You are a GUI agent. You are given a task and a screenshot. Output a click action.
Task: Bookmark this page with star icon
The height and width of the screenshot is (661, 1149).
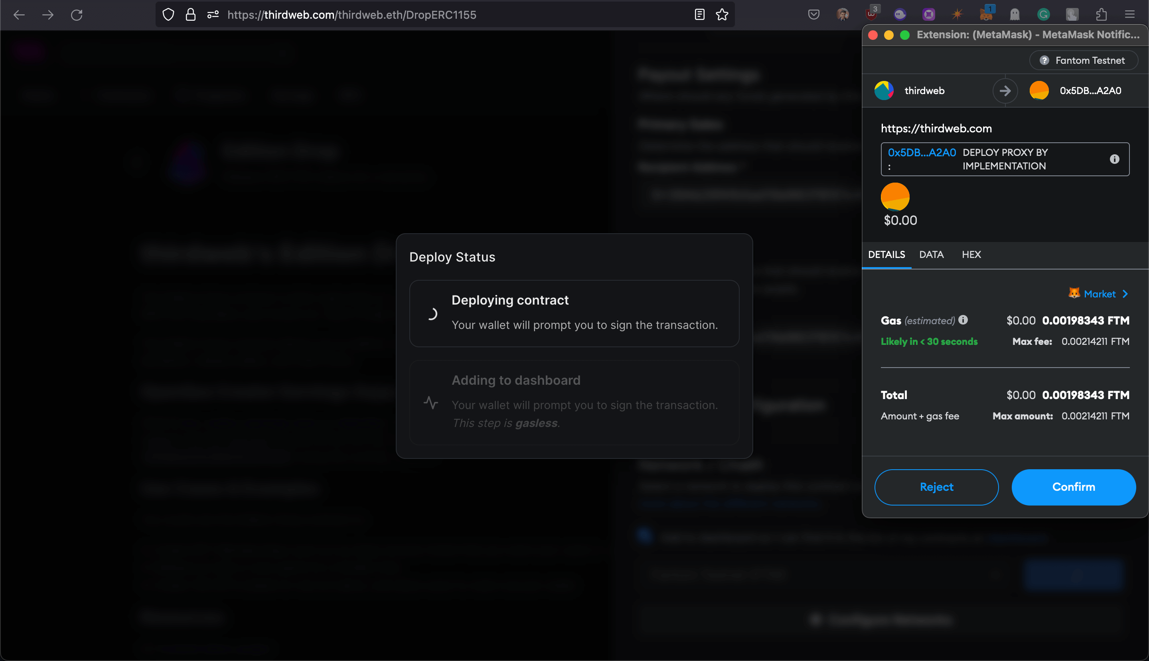coord(722,14)
